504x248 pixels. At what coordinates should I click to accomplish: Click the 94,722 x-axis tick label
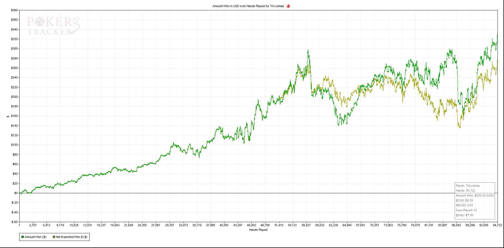497,225
